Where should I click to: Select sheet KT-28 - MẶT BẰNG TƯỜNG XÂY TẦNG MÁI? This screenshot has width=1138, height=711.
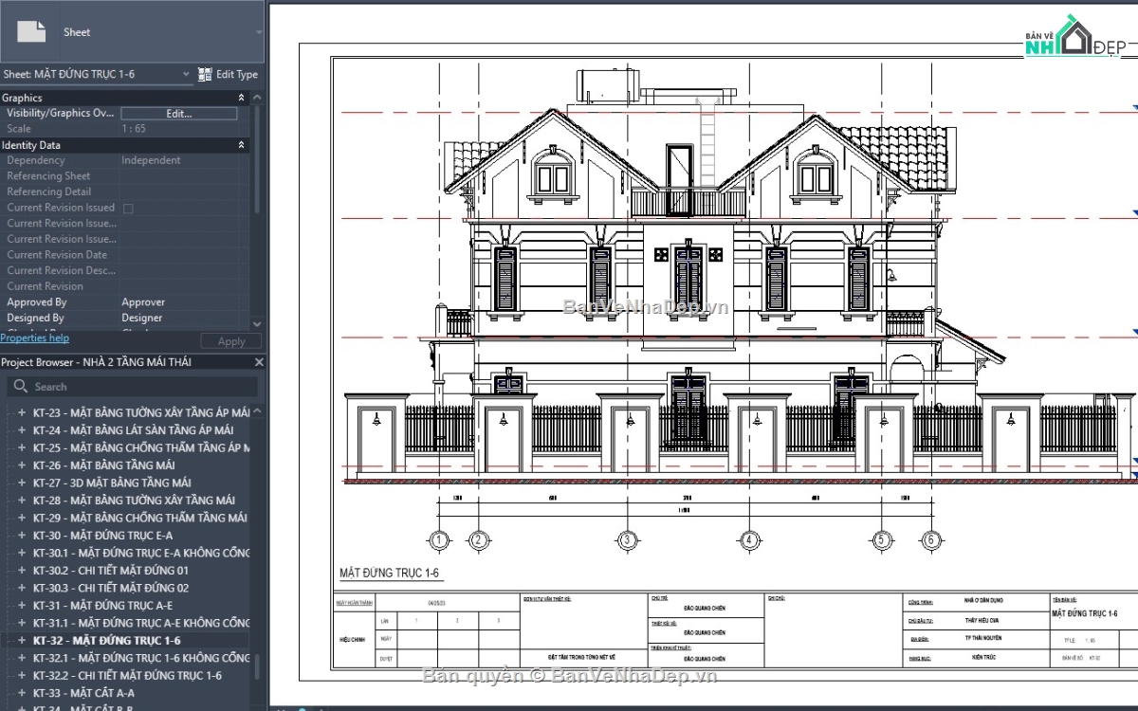(x=134, y=501)
